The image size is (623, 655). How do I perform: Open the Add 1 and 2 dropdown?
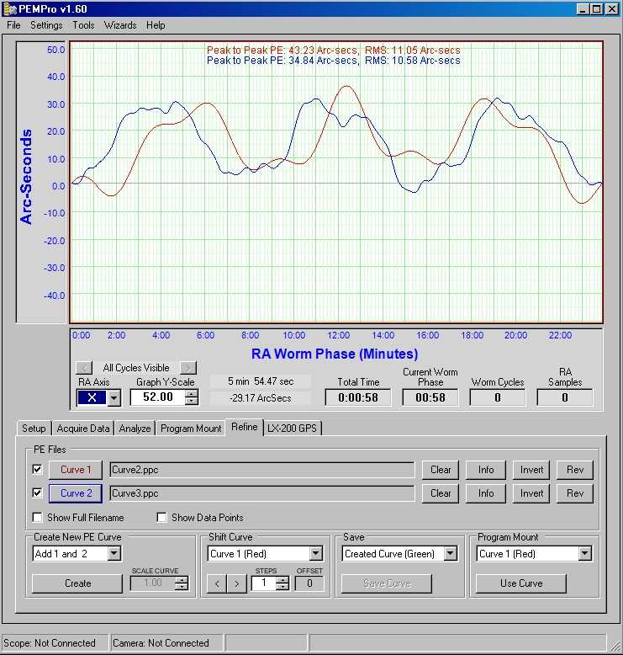tap(114, 553)
